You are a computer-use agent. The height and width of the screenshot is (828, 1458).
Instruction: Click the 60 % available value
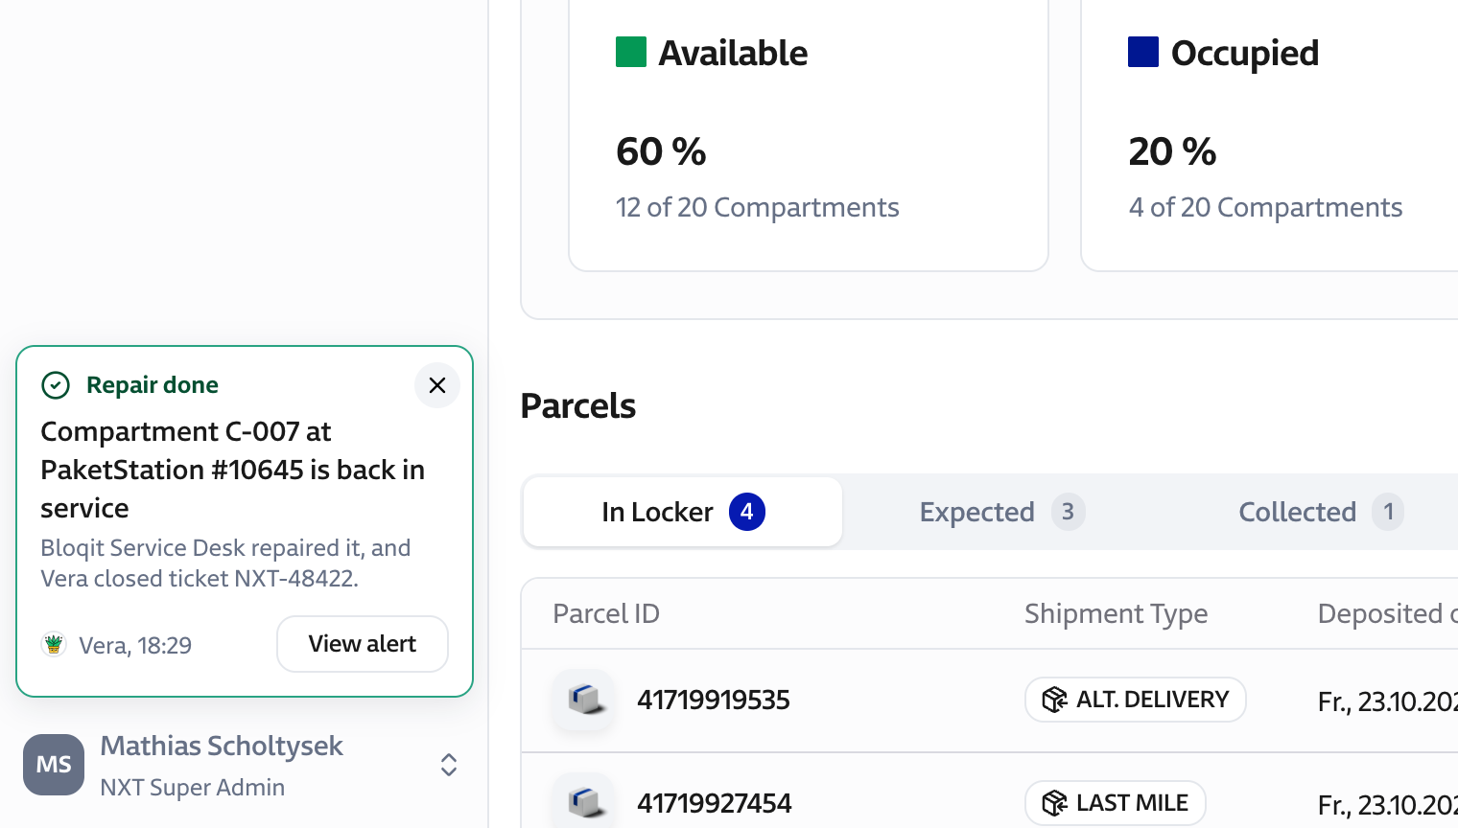pos(661,151)
